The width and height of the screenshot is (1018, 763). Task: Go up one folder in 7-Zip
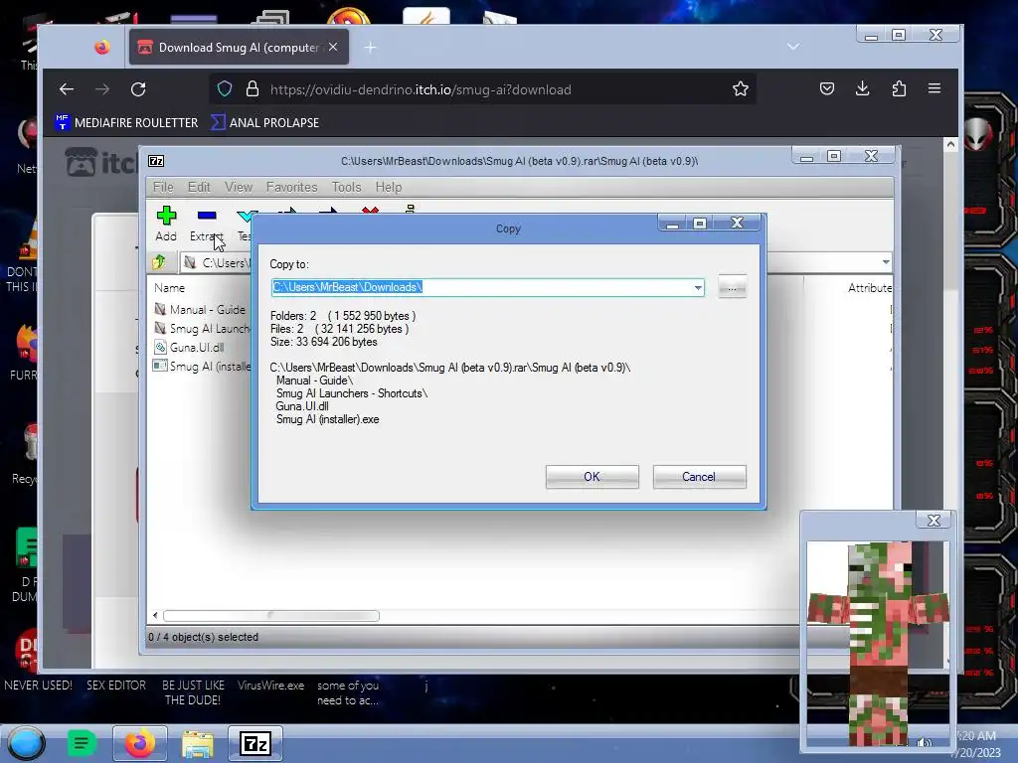point(159,262)
